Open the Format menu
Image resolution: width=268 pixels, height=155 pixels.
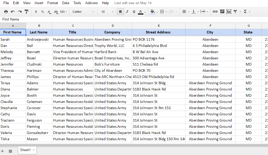click(53, 3)
